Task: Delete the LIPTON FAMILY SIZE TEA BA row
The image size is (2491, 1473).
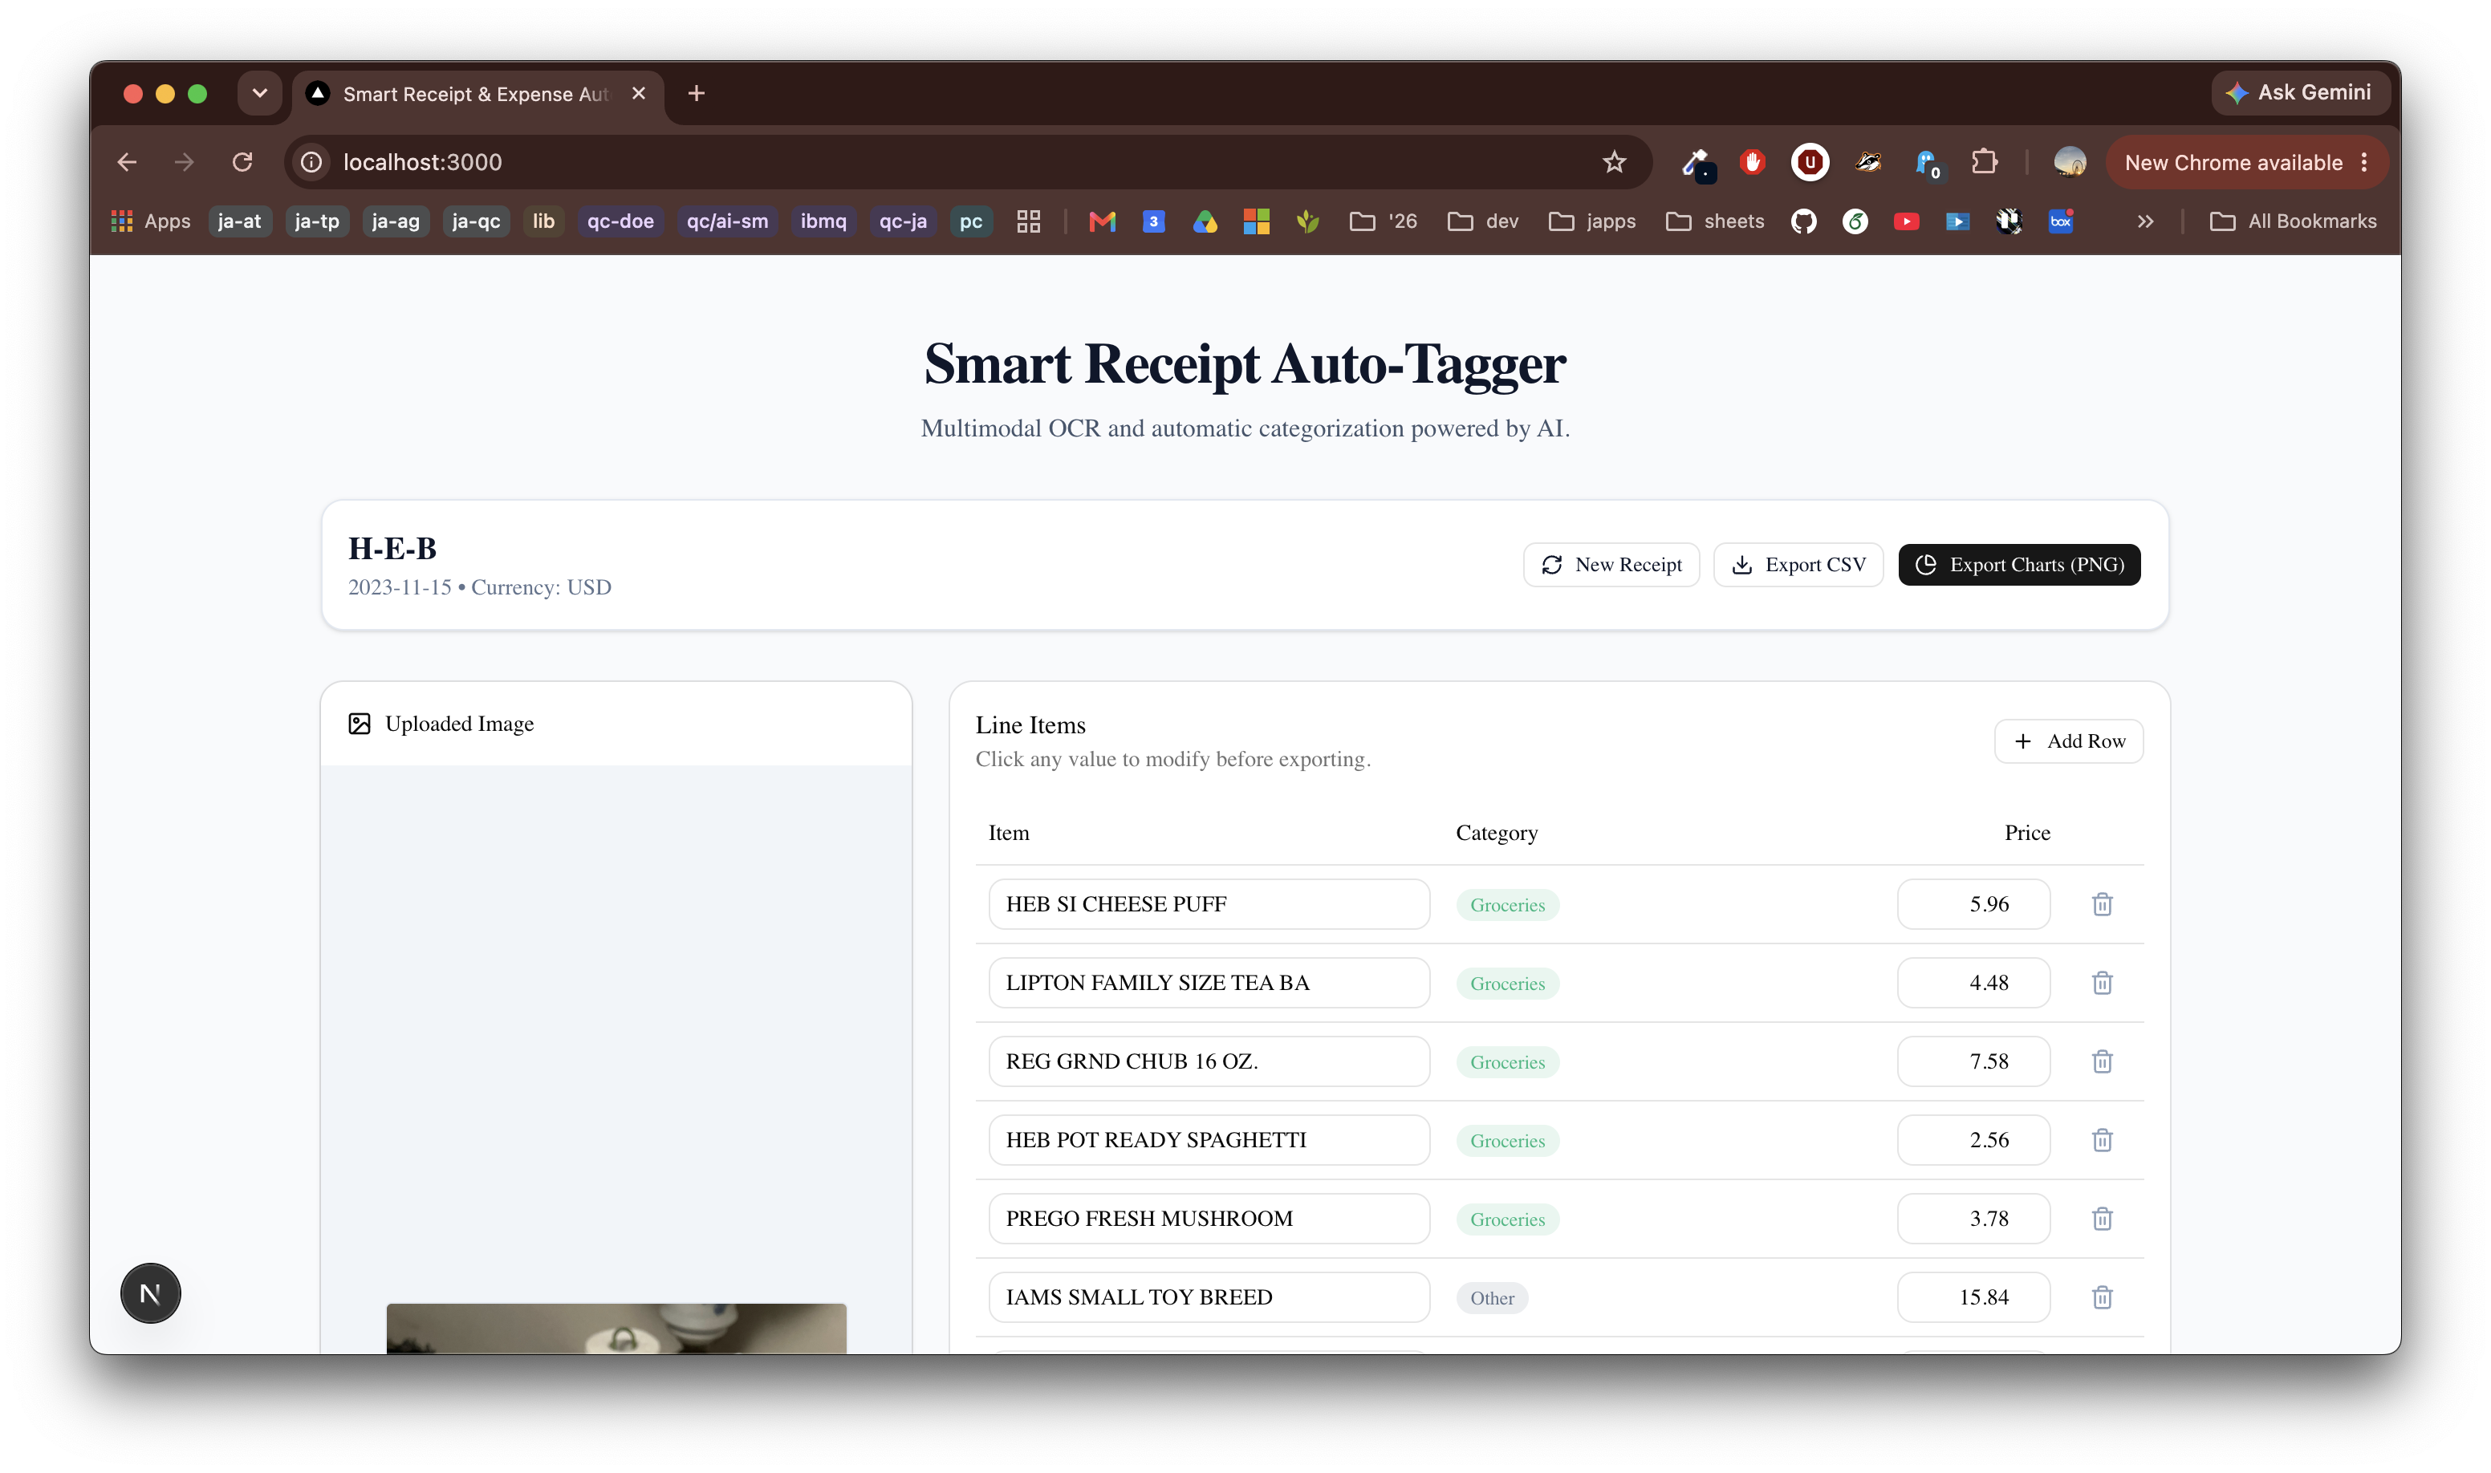Action: [2102, 983]
